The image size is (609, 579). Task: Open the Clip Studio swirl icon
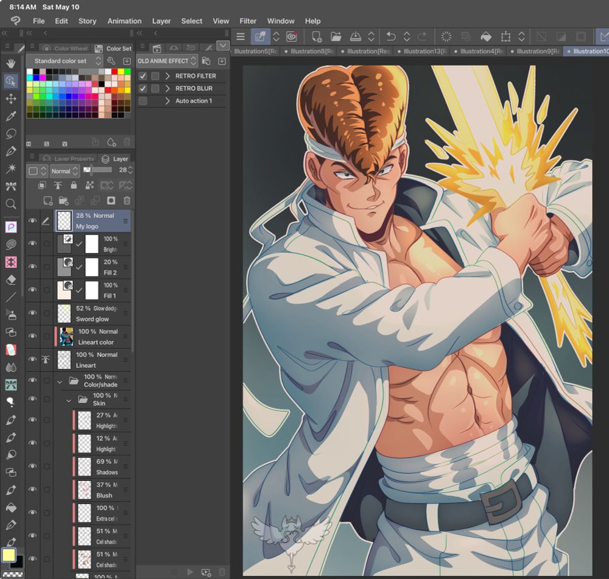point(291,37)
